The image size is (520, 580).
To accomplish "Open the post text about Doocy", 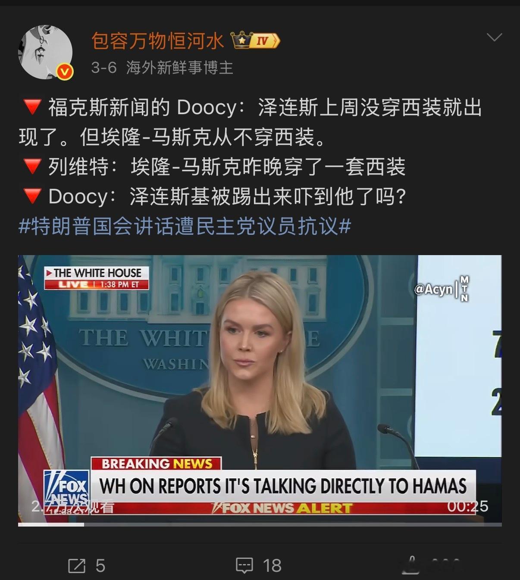I will [x=250, y=152].
